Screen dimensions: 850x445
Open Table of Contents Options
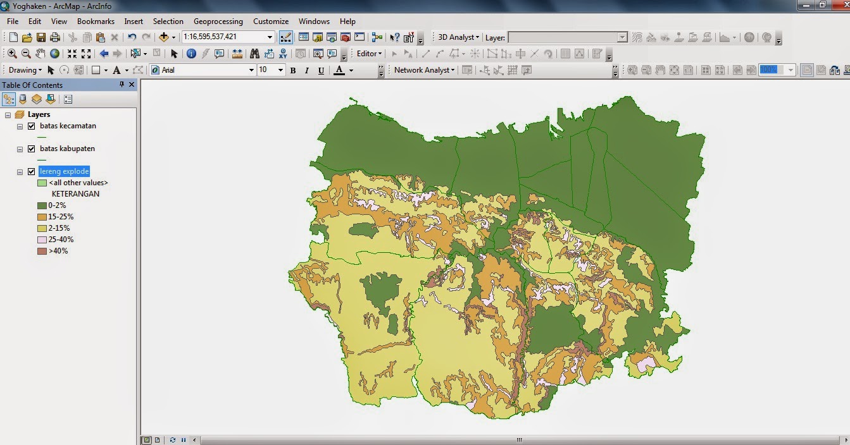click(68, 99)
